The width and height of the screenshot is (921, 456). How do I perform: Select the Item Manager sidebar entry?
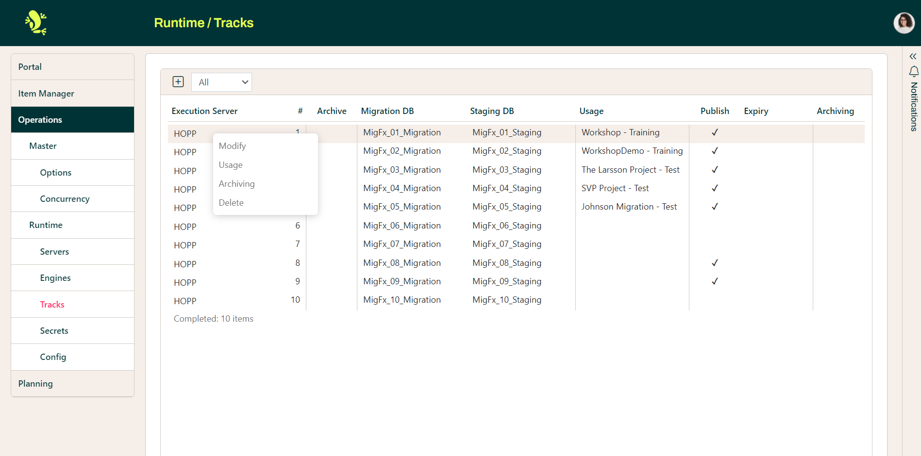tap(46, 93)
